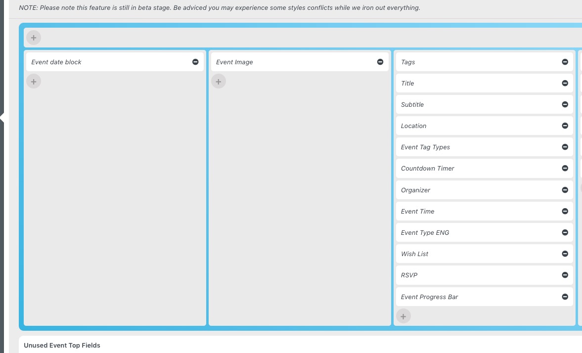This screenshot has height=353, width=582.
Task: Remove the Event date block field
Action: click(x=195, y=62)
